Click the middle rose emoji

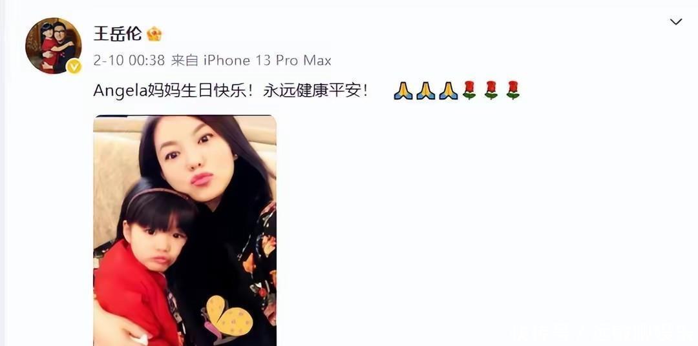[x=491, y=90]
